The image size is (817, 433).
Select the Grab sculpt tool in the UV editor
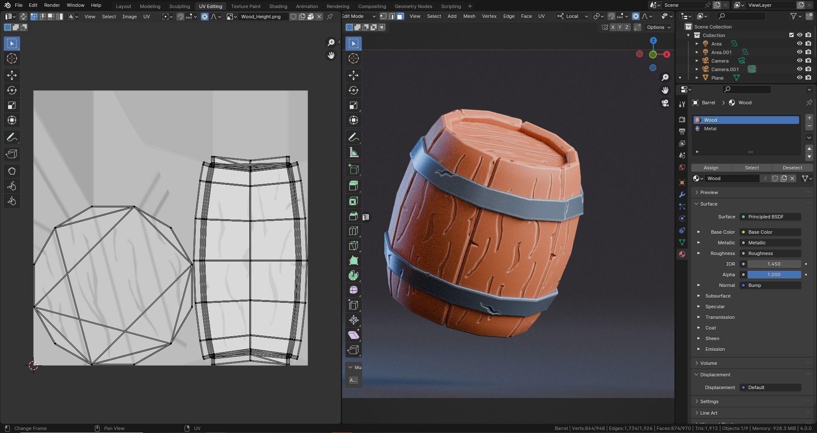(x=12, y=171)
